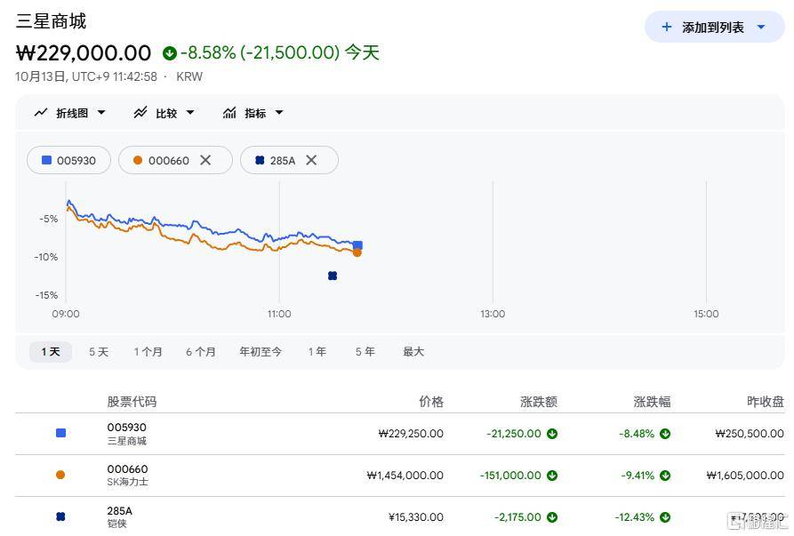This screenshot has width=794, height=536.
Task: Click the 指标 indicators icon
Action: pos(229,112)
